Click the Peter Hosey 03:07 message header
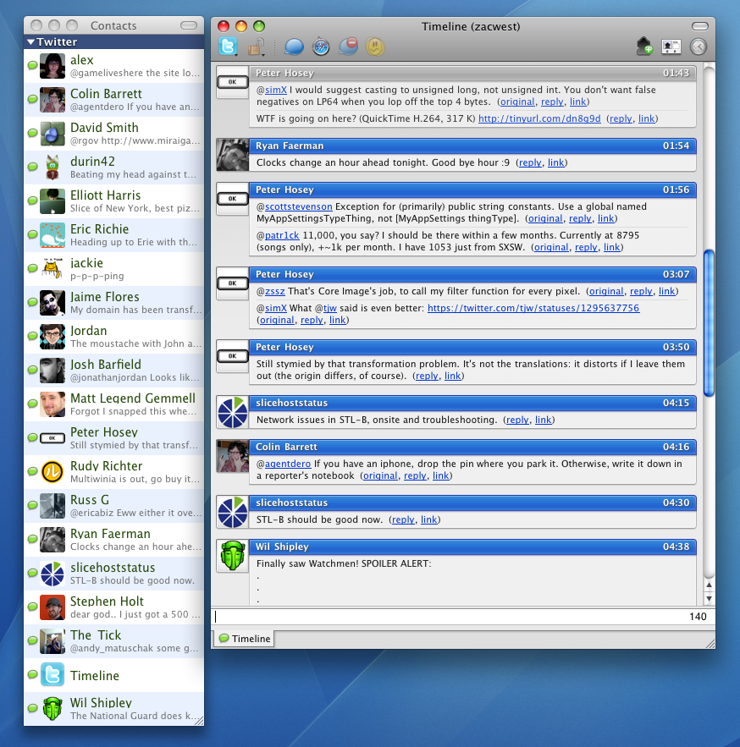This screenshot has height=747, width=740. pos(472,274)
